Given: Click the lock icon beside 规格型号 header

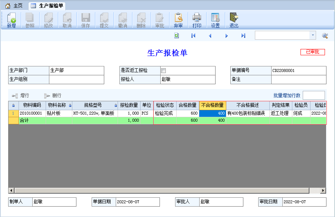Looking at the screenshot, I should click(116, 105).
